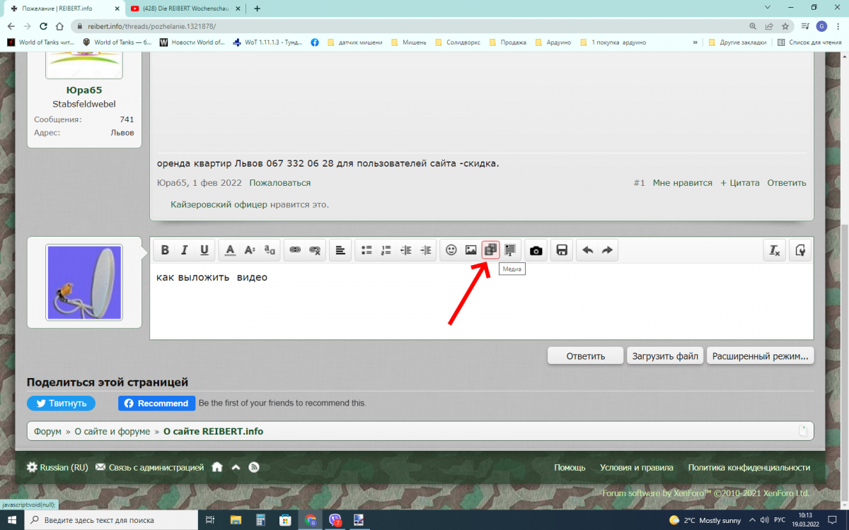The image size is (849, 530).
Task: Open Помощь footer link
Action: pos(570,467)
